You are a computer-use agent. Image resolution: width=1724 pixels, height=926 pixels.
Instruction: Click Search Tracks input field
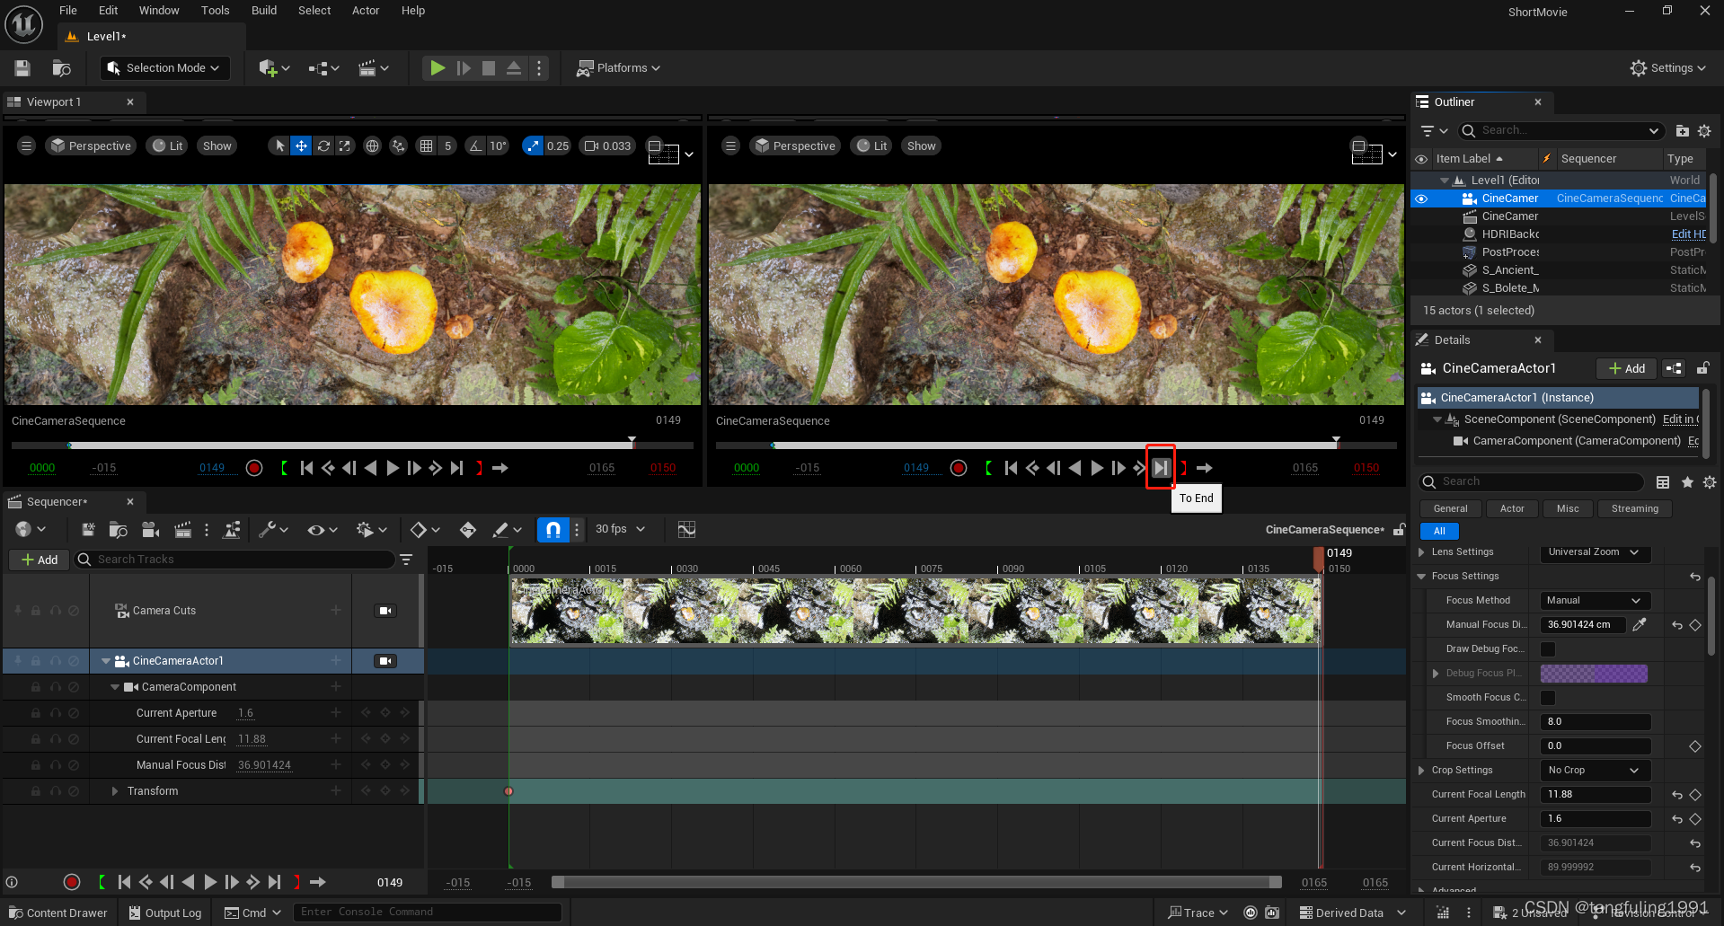(x=235, y=560)
